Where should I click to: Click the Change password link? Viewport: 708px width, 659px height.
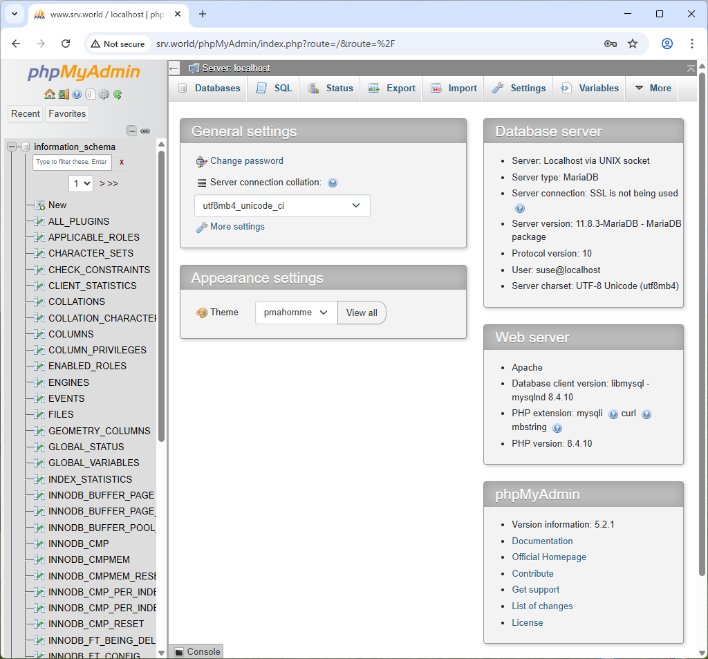click(x=246, y=160)
